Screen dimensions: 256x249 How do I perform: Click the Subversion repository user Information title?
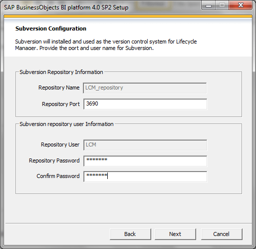coord(66,124)
